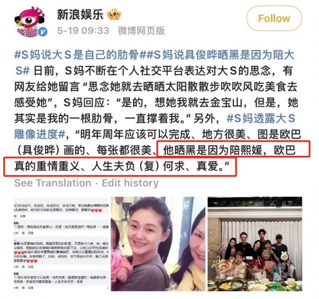Open the 微博网页版 source link
The width and height of the screenshot is (319, 299).
coord(141,31)
